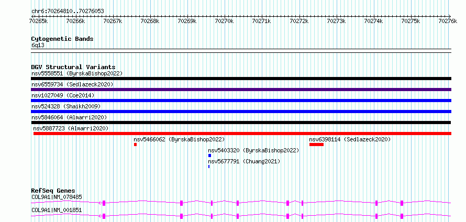Select the nsv6559734 purple variant bar
Screen dimensions: 466x222
tap(241, 90)
